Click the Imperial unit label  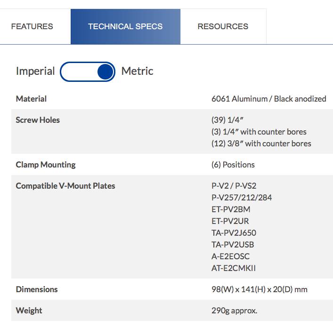35,72
